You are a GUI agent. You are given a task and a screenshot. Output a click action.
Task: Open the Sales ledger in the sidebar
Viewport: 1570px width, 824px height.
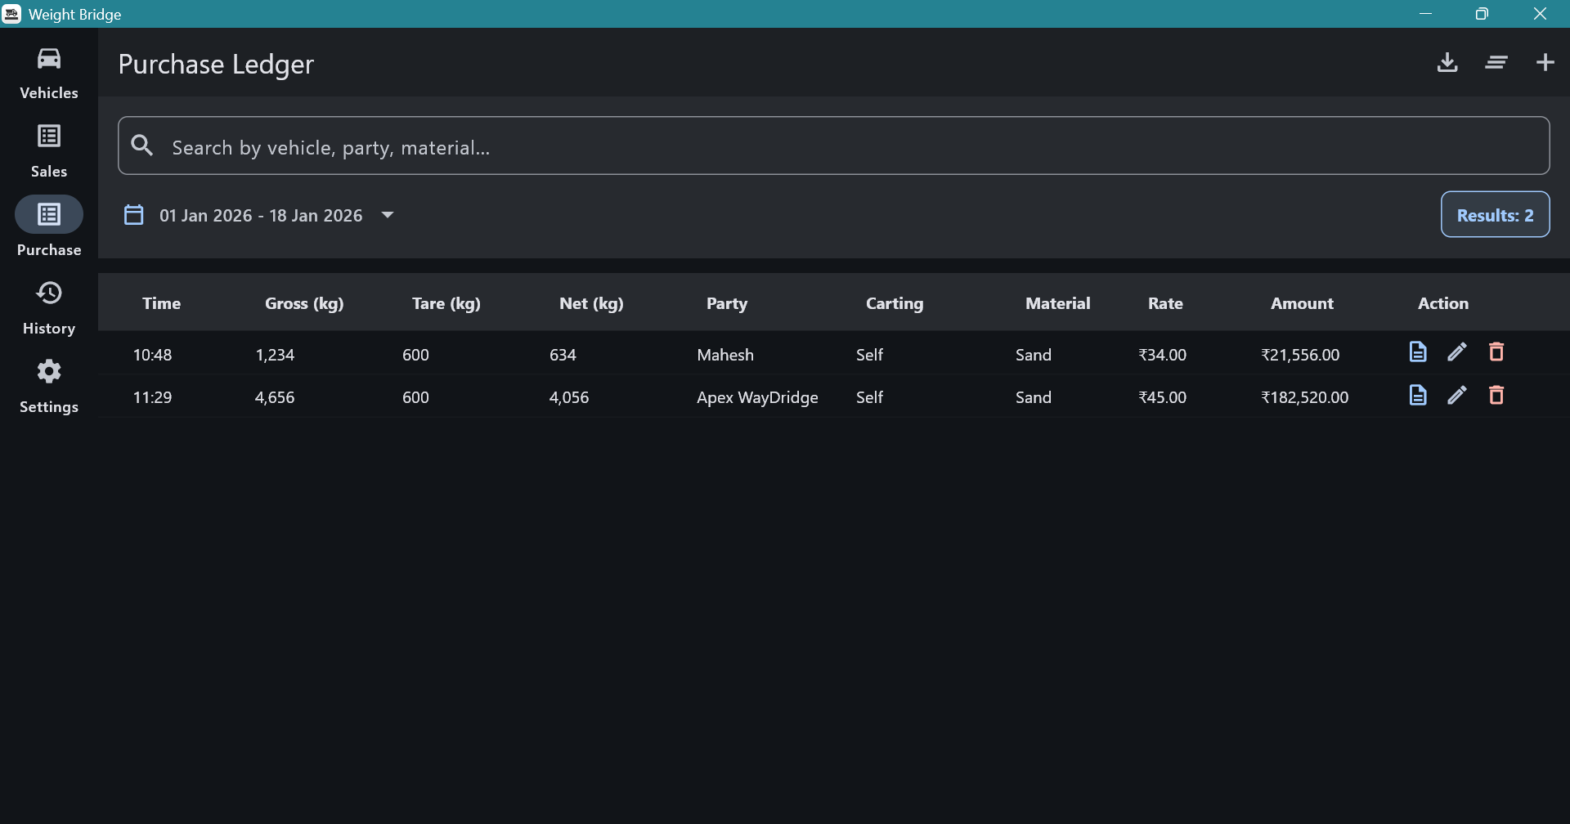pos(49,151)
